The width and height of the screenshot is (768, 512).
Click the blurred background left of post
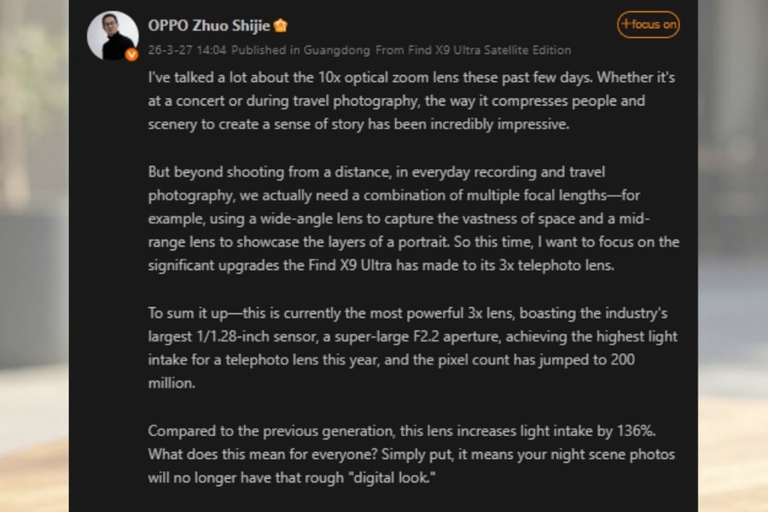coord(34,256)
